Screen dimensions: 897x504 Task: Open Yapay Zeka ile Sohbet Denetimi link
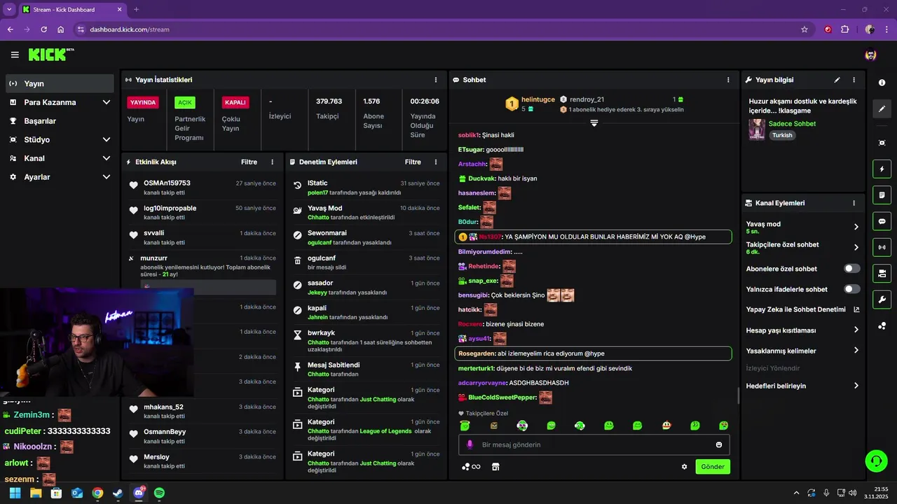point(802,309)
